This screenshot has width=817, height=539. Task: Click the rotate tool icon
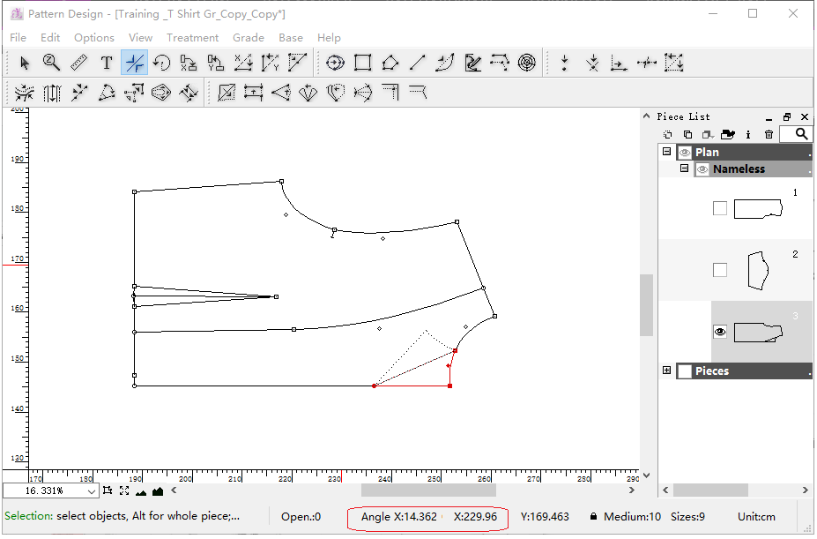[161, 63]
